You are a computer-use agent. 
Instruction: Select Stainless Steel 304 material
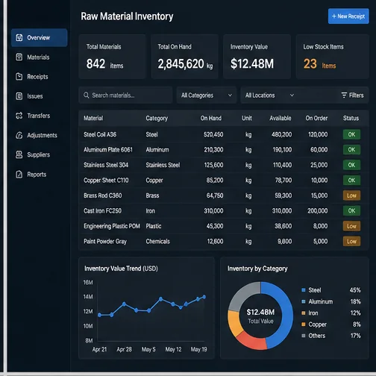click(106, 165)
